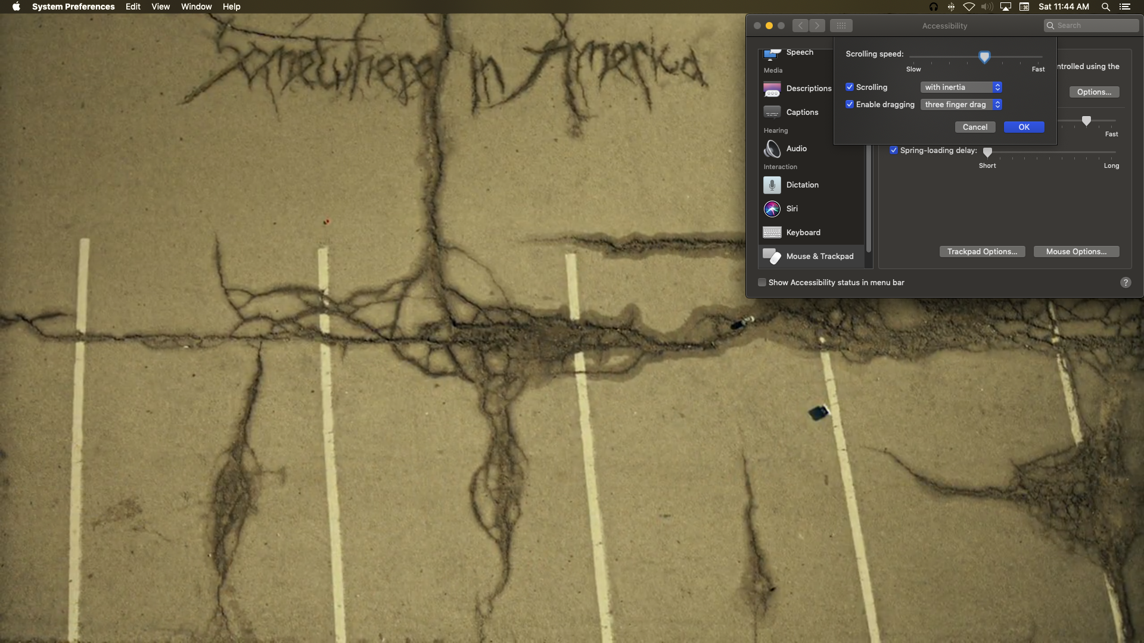Toggle the Enable dragging checkbox
Viewport: 1144px width, 643px height.
click(850, 104)
